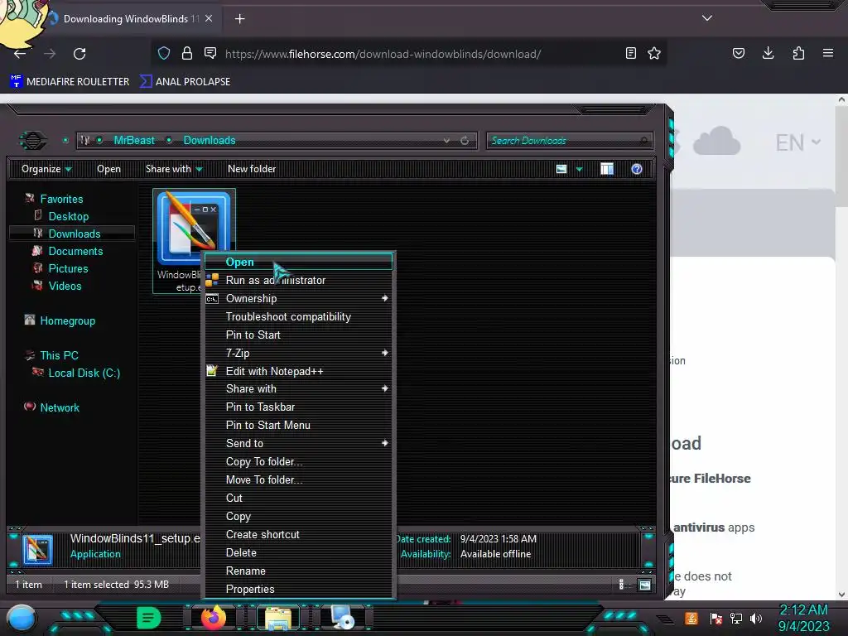Viewport: 848px width, 636px height.
Task: Reload the Firefox page
Action: pos(79,54)
